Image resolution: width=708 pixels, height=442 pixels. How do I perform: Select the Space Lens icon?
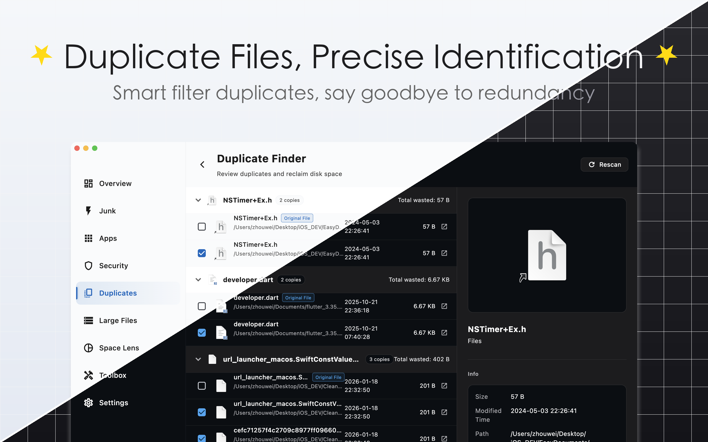pos(88,348)
